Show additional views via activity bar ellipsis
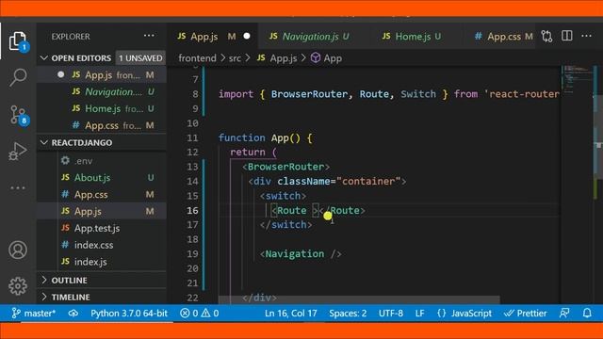This screenshot has height=339, width=603. coord(18,188)
